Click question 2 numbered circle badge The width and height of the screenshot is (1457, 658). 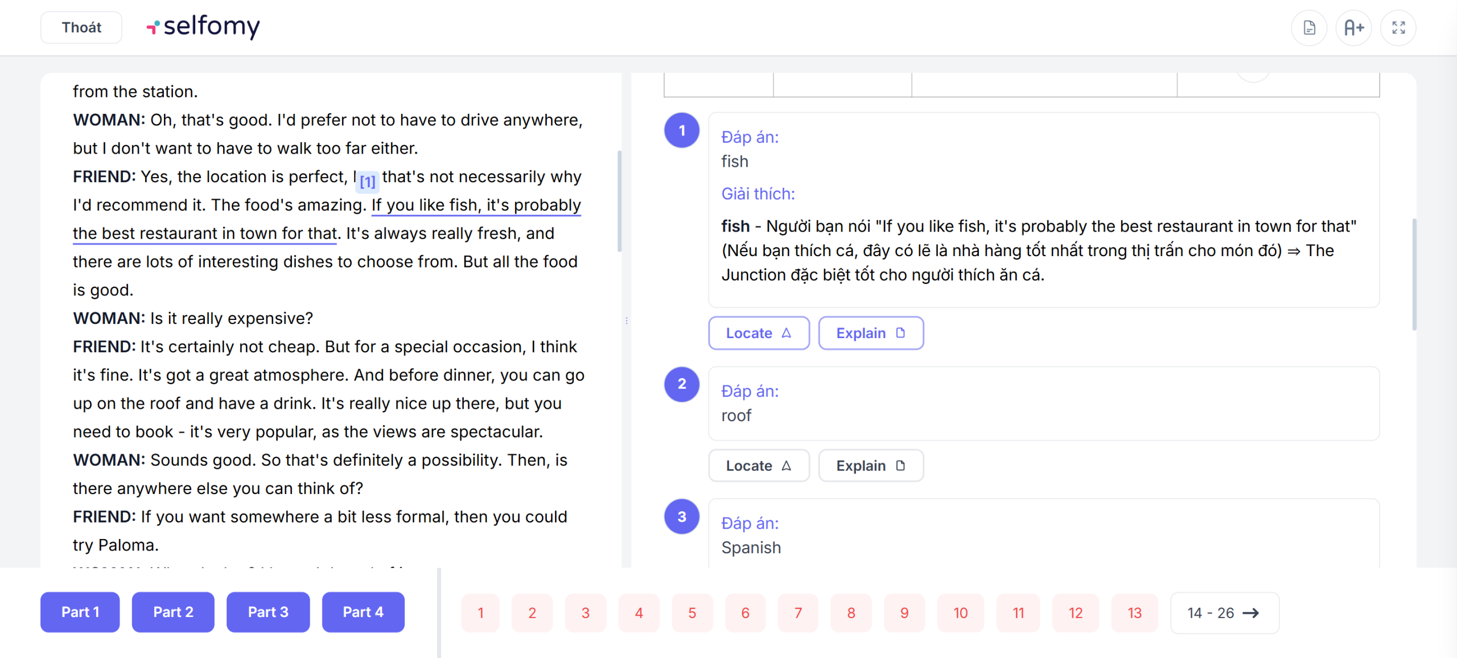(x=681, y=384)
